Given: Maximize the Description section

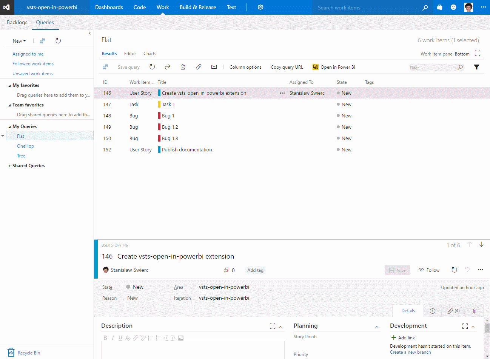Looking at the screenshot, I should coord(273,326).
